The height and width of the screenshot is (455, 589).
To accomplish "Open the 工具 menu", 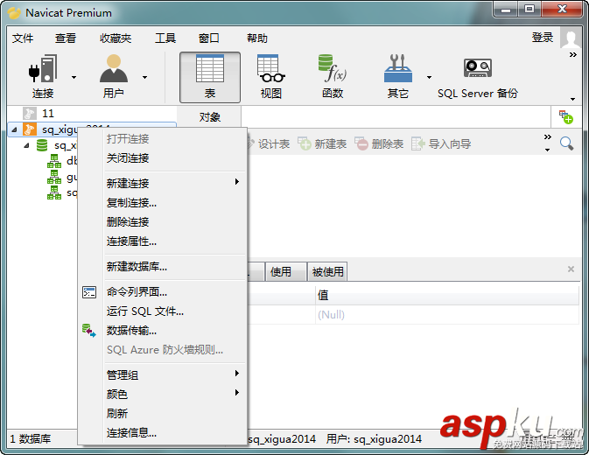I will (165, 38).
